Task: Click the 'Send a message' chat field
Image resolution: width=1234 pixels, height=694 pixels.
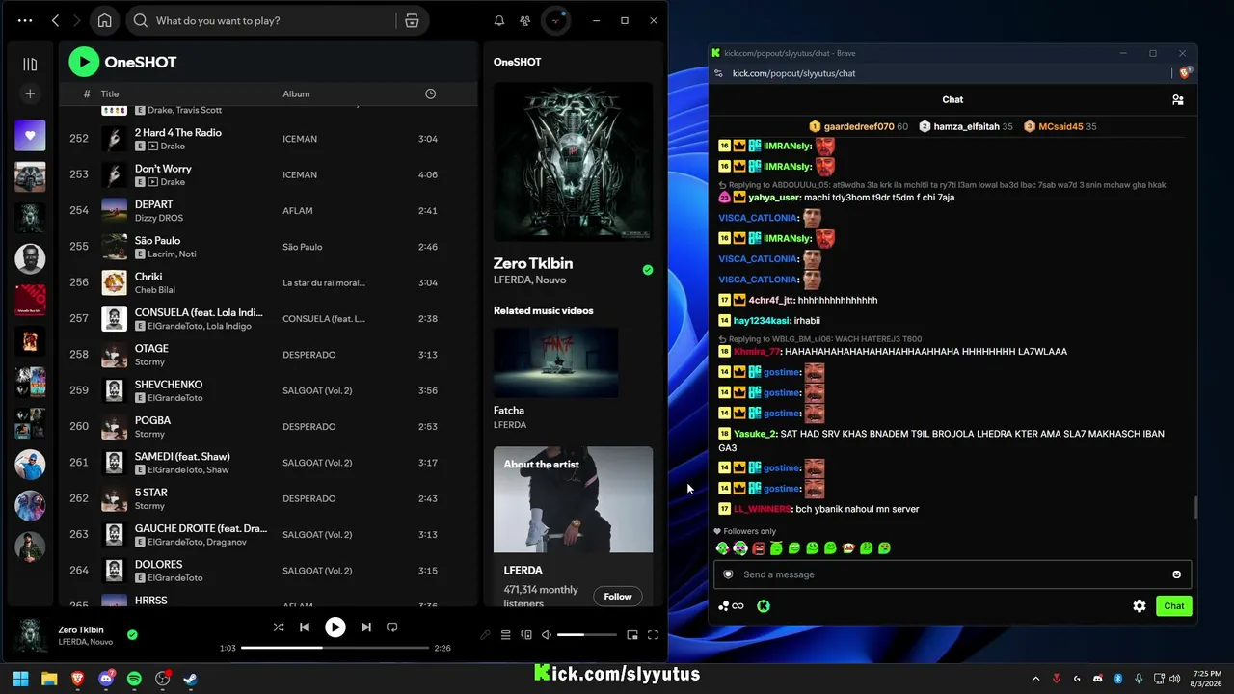Action: click(x=952, y=574)
